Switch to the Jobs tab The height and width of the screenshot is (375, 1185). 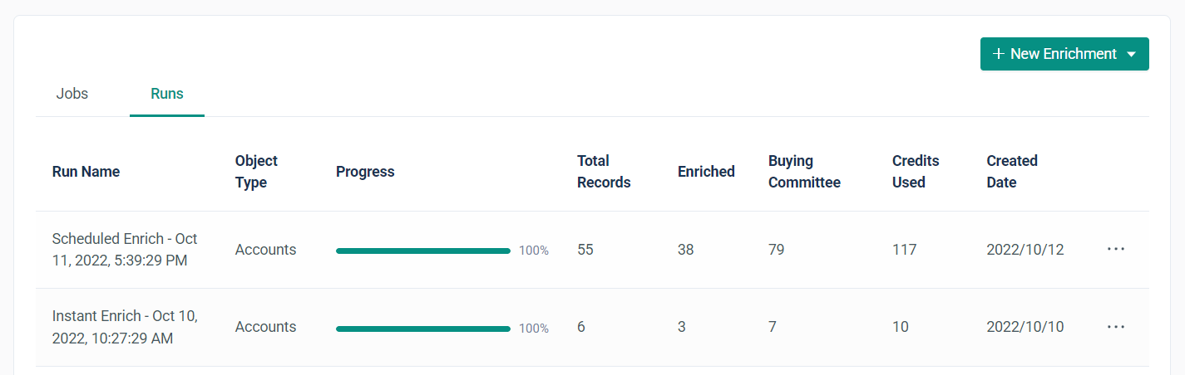[x=72, y=94]
